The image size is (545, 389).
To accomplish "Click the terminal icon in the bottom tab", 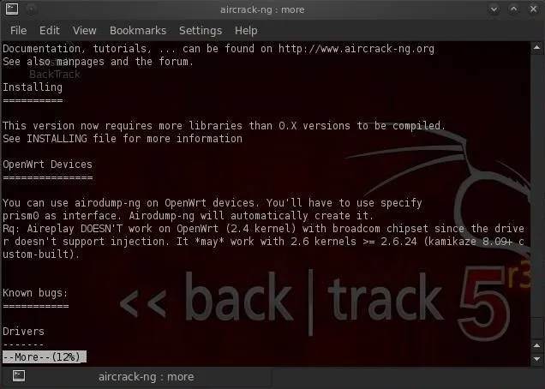I will 19,375.
